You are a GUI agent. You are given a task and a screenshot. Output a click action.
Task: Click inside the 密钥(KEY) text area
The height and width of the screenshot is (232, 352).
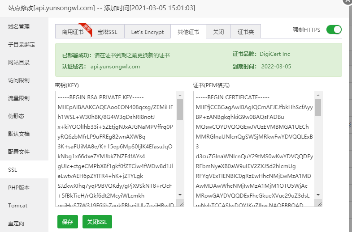[116, 148]
